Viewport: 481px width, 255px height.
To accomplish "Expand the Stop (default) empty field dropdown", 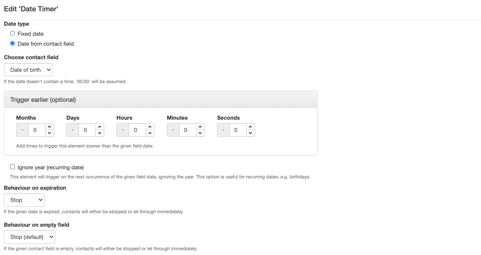I will 30,237.
